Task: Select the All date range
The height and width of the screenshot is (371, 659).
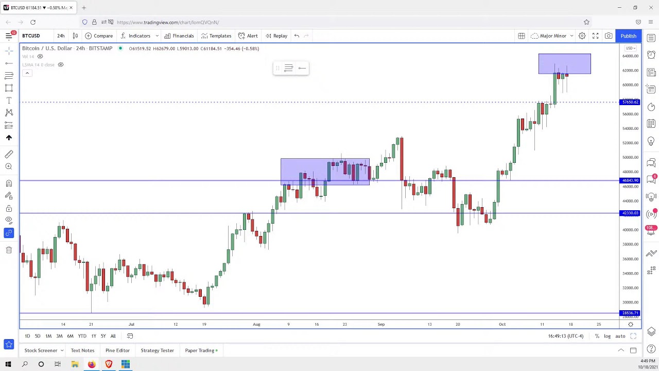Action: [x=113, y=336]
